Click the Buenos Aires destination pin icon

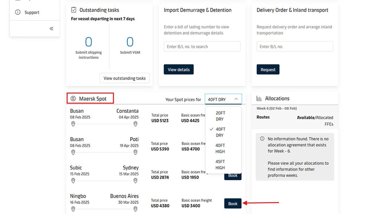(135, 209)
